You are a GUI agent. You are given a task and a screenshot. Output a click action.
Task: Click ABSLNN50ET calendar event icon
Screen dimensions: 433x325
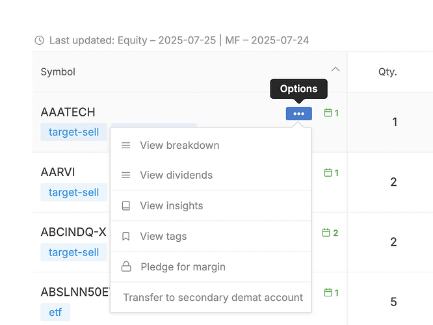click(x=328, y=292)
